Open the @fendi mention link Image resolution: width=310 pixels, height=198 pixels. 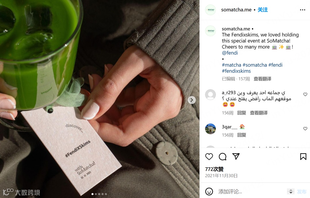tap(230, 53)
